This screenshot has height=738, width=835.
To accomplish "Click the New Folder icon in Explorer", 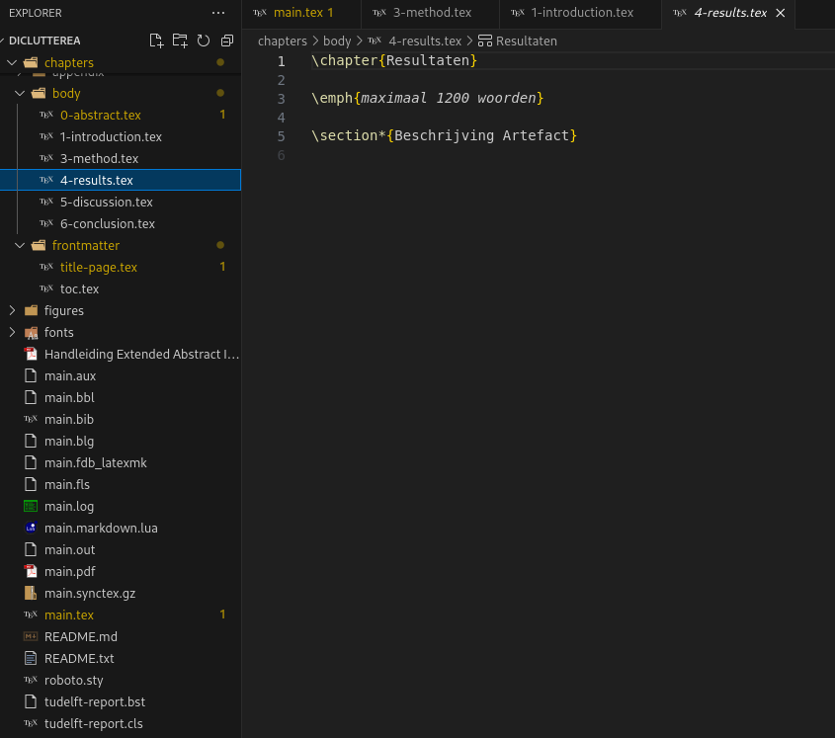I will click(180, 41).
